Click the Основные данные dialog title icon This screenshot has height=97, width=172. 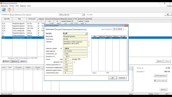46,26
